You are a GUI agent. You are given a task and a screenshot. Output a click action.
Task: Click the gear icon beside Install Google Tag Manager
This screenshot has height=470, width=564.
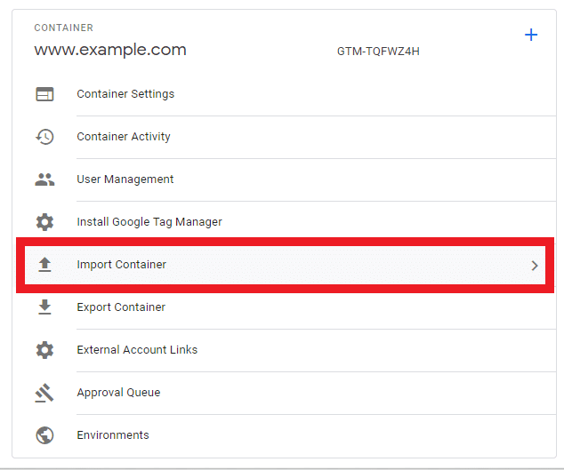click(x=44, y=222)
